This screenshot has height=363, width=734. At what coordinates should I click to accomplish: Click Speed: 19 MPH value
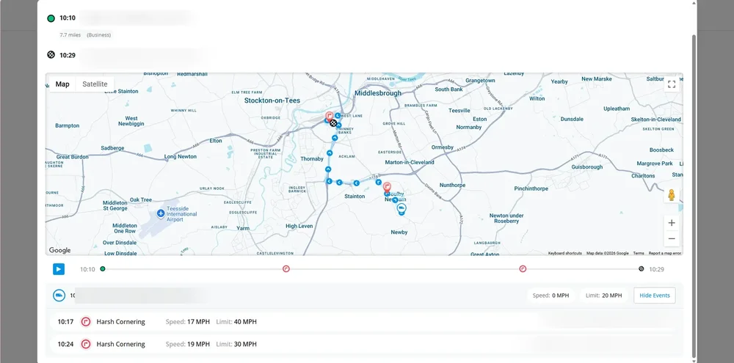tap(188, 344)
